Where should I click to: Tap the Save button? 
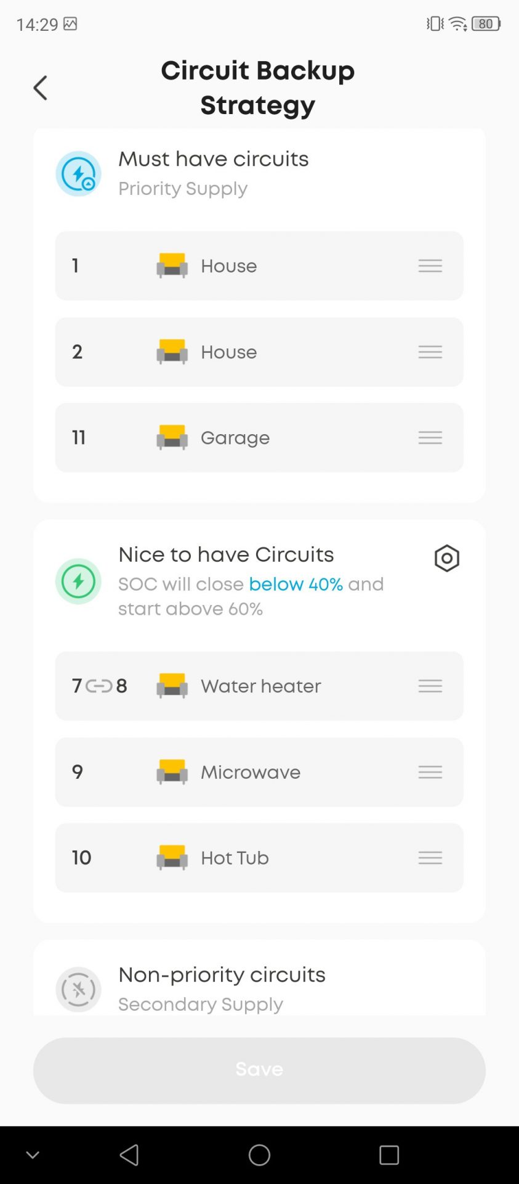[259, 1070]
